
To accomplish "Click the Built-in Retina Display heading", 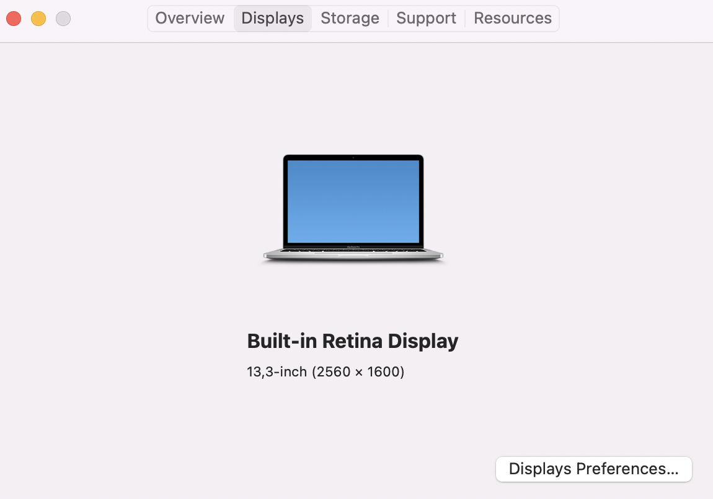I will coord(352,341).
